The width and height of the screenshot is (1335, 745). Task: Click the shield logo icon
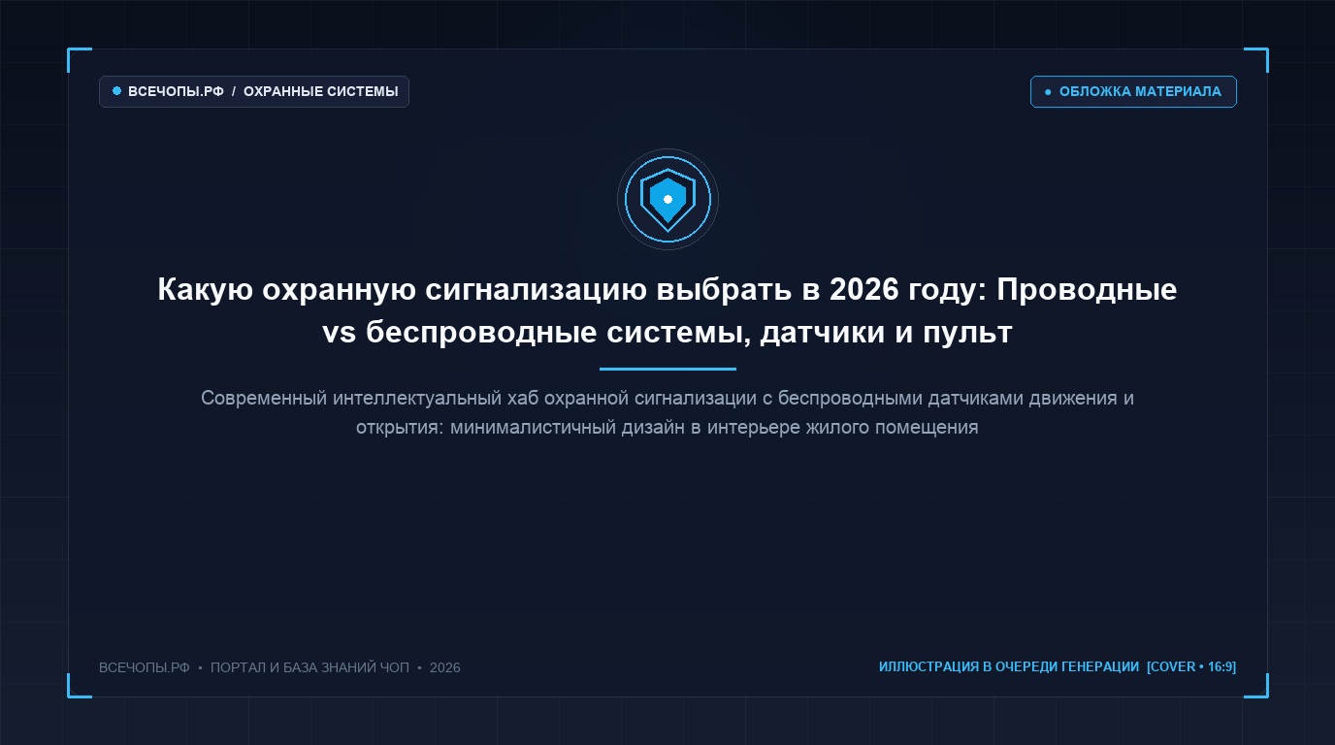(x=667, y=199)
